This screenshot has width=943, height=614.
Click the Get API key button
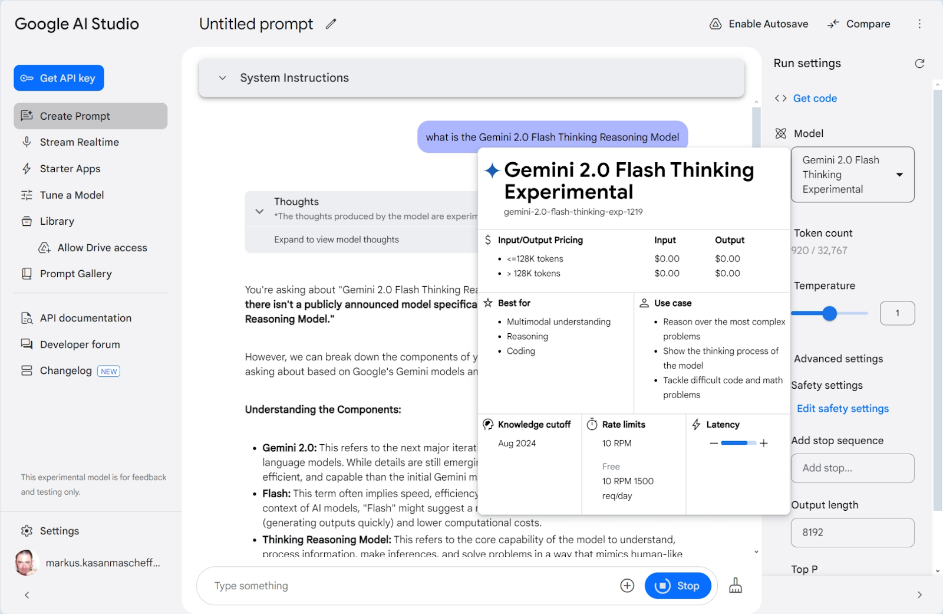pyautogui.click(x=59, y=78)
